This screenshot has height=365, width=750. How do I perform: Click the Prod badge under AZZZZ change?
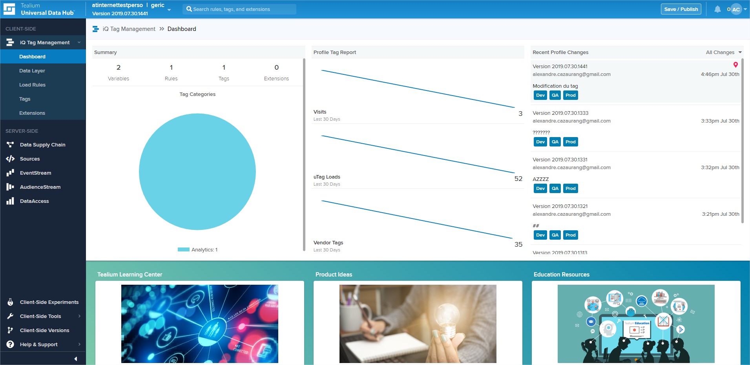[571, 188]
